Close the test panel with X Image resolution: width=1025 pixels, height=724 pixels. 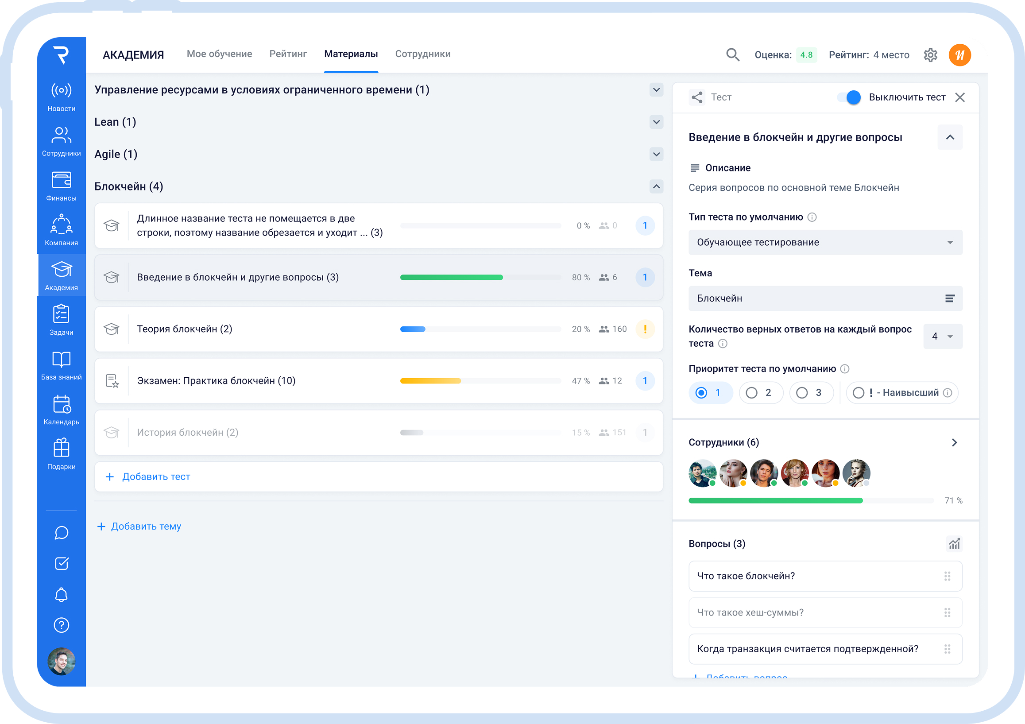click(960, 97)
